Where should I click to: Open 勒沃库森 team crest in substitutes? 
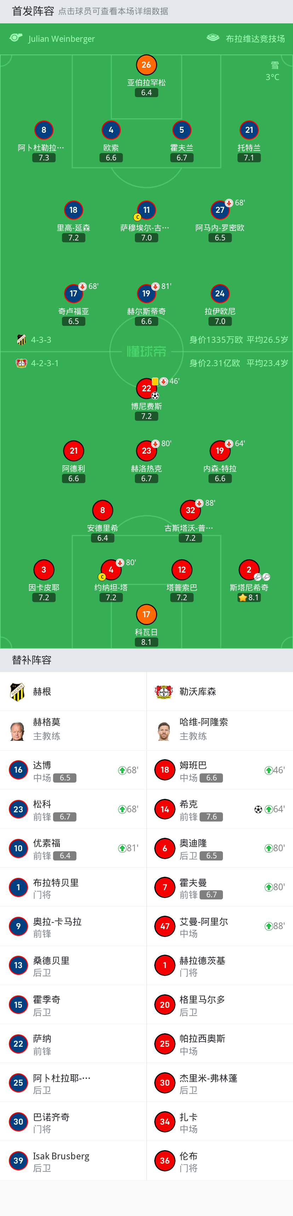click(x=164, y=692)
